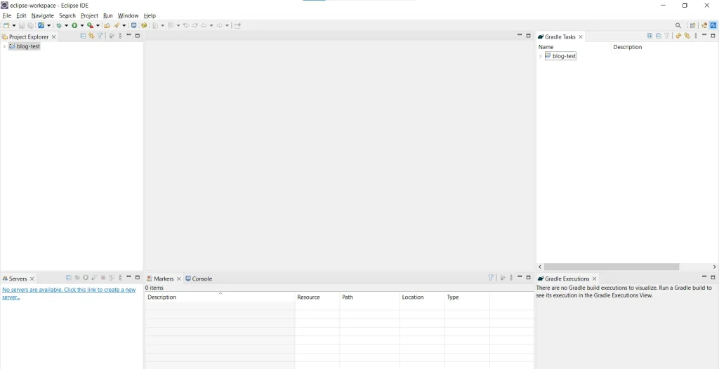Screen dimensions: 719x369
Task: Click the Back navigation arrow icon
Action: [204, 26]
